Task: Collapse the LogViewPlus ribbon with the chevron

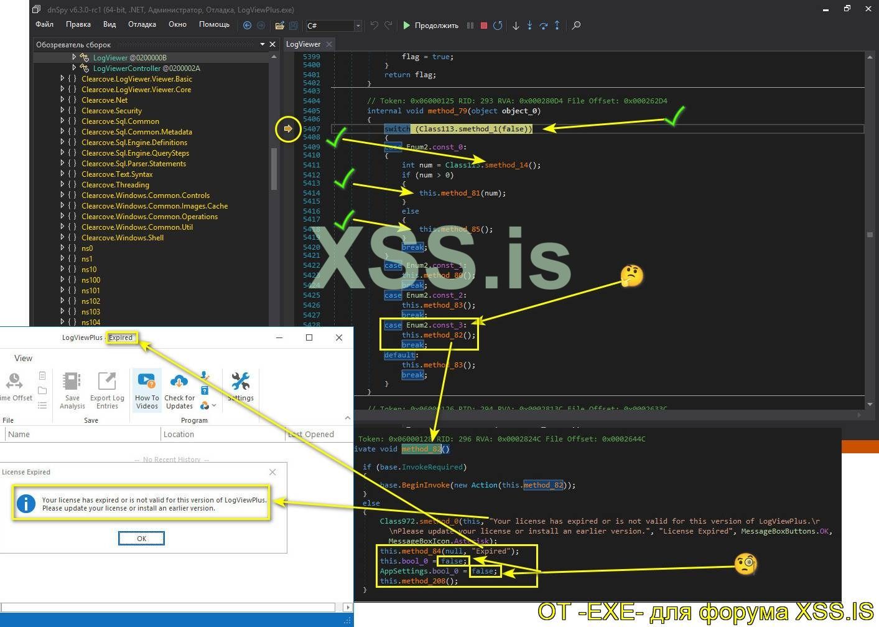Action: 347,418
